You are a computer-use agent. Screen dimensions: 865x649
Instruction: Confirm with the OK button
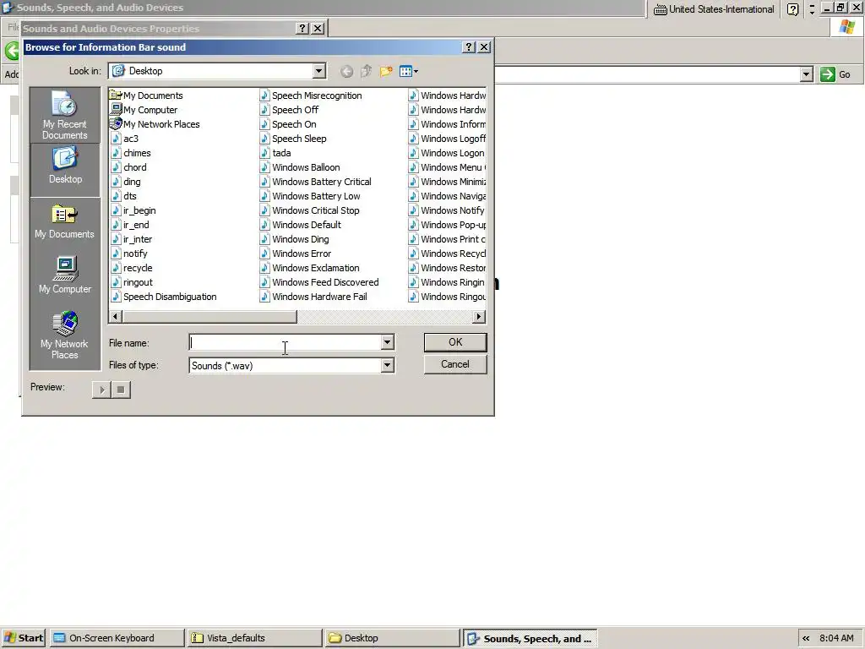pyautogui.click(x=455, y=342)
